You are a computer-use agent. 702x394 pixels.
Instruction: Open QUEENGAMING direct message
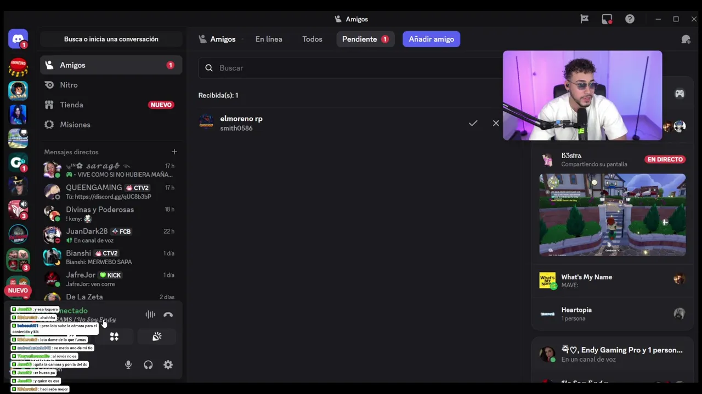(x=111, y=192)
